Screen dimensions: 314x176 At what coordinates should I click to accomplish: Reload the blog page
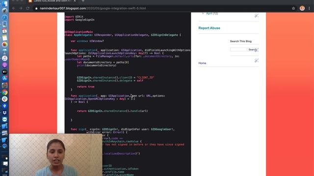27,8
